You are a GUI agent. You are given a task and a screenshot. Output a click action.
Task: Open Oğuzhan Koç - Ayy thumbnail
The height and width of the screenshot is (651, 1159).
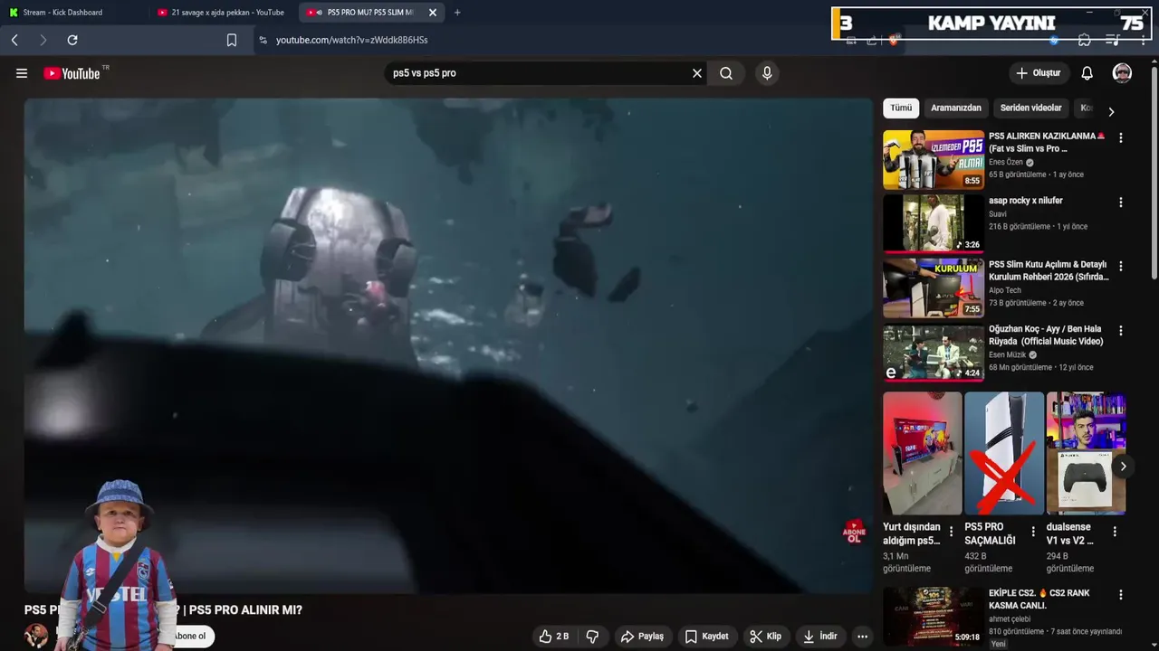[934, 353]
